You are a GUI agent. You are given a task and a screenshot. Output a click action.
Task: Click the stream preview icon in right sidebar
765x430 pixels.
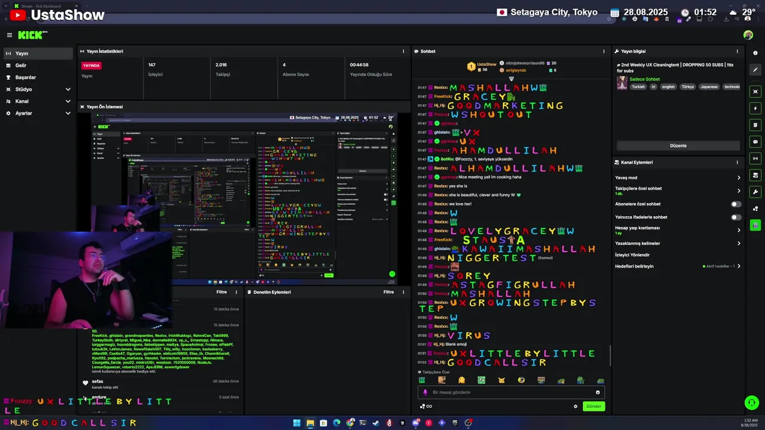[755, 91]
